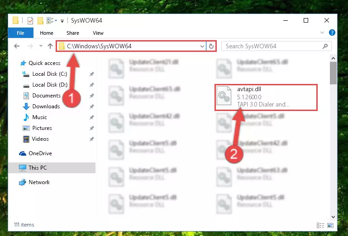
Task: Go forward with the right arrow button
Action: 30,46
